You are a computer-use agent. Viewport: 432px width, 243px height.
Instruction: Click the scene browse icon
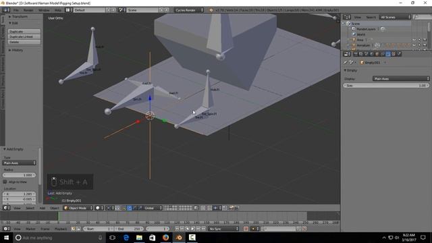pos(122,10)
